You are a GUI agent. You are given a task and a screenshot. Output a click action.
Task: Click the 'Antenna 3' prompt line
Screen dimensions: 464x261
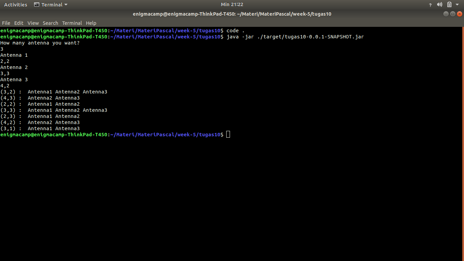14,80
